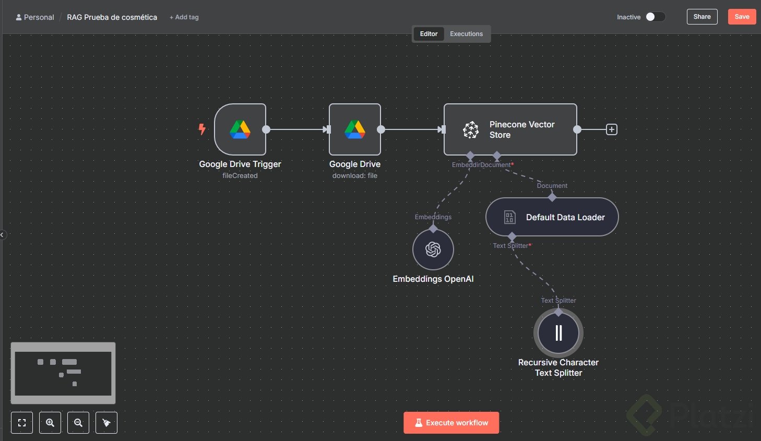The width and height of the screenshot is (761, 441).
Task: Click the Embeddings OpenAI label
Action: (x=433, y=279)
